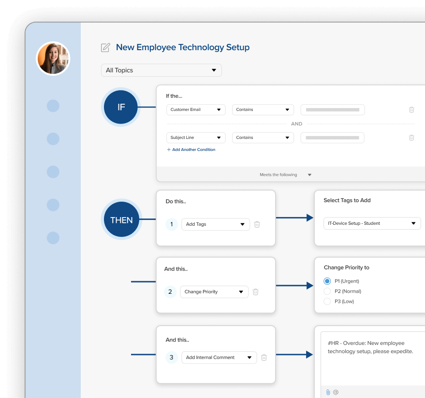Screen dimensions: 425x398
Task: Delete the Customer Email condition row
Action: [x=411, y=110]
